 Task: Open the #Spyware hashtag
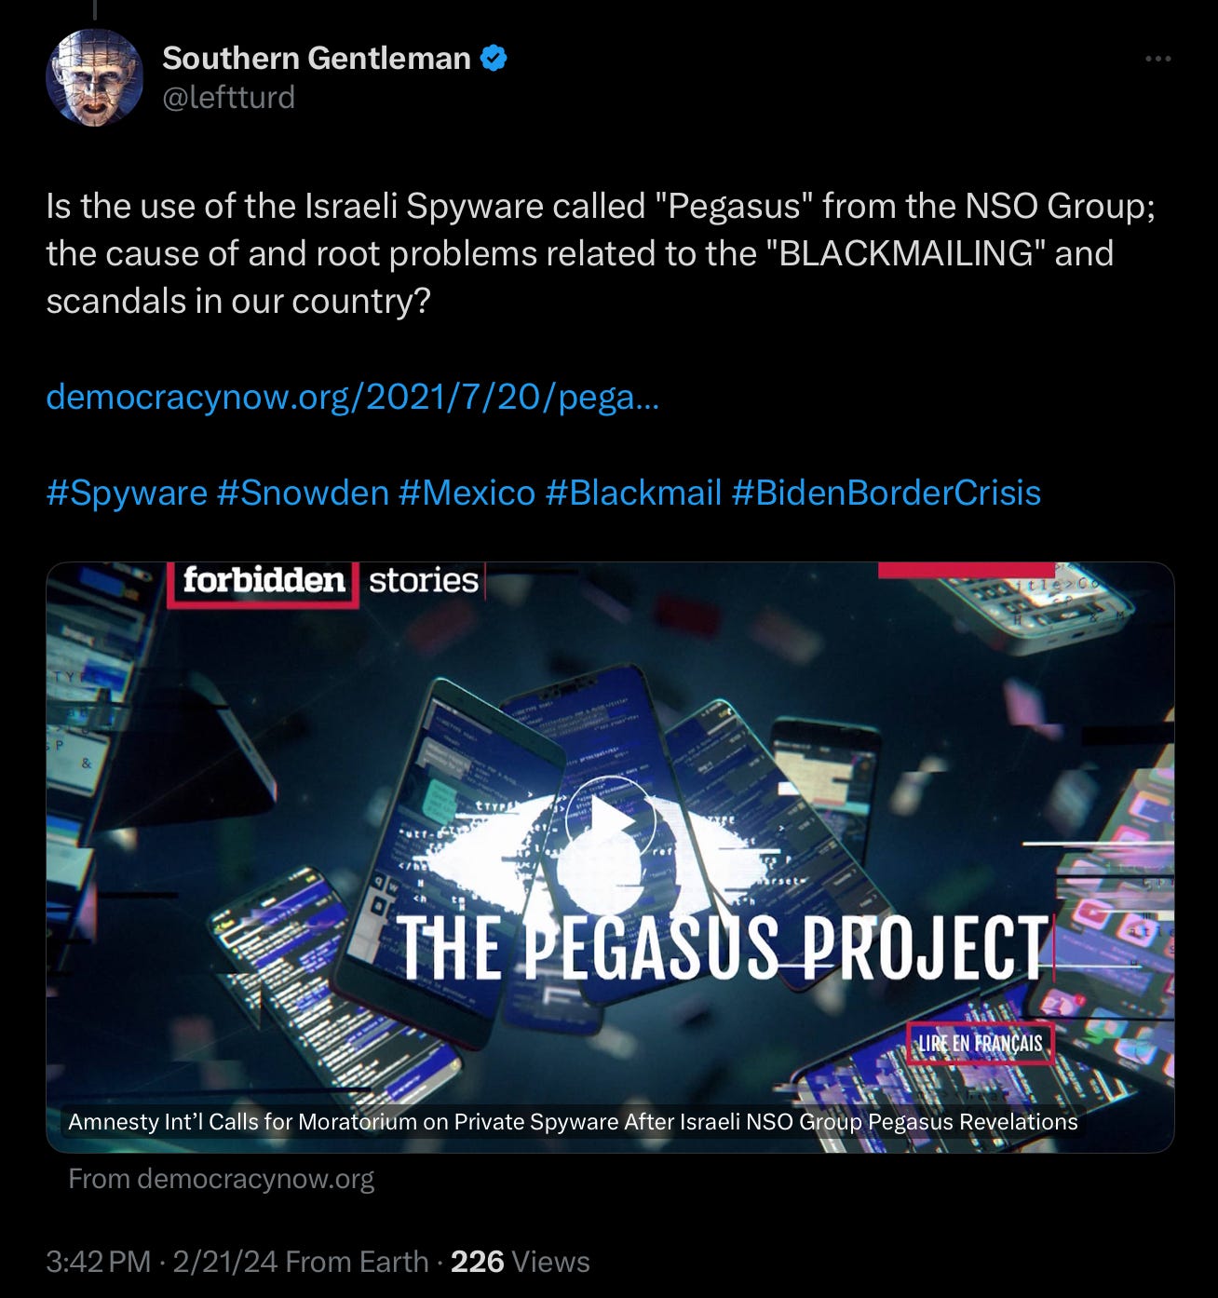pyautogui.click(x=127, y=493)
